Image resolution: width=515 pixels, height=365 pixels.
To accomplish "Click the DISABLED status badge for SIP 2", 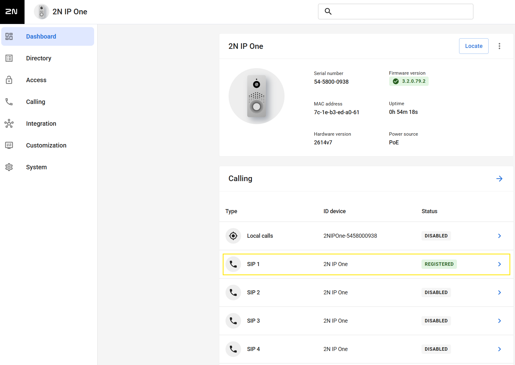I will pyautogui.click(x=436, y=292).
